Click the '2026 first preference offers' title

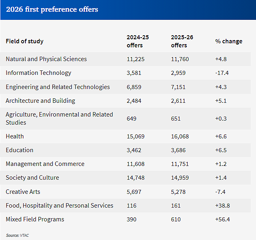[52, 9]
